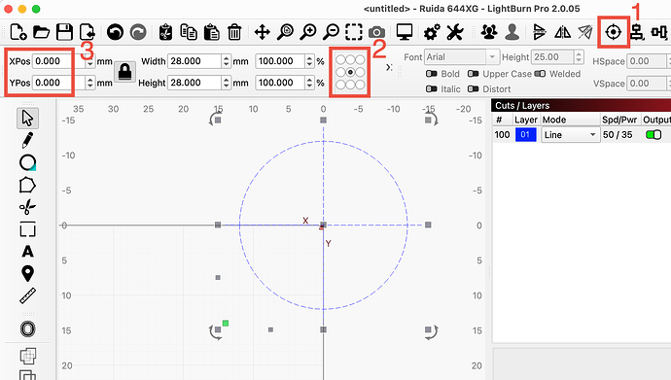Adjust the Height percent stepper
The image size is (671, 380).
[x=310, y=83]
